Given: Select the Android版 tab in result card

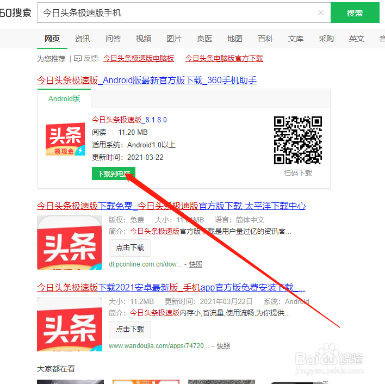Looking at the screenshot, I should tap(64, 98).
